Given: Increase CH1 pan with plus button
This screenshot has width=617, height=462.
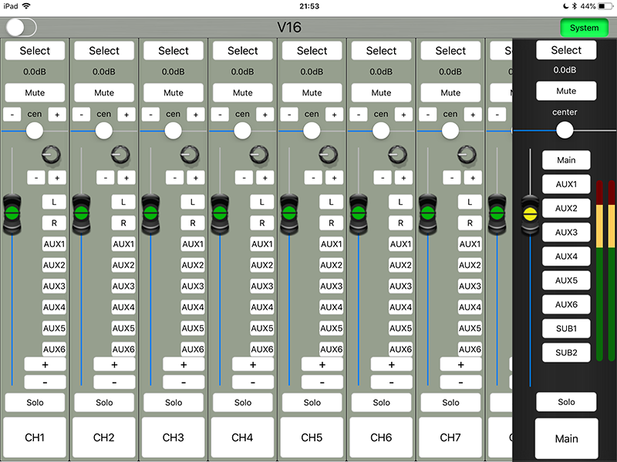Looking at the screenshot, I should [57, 115].
